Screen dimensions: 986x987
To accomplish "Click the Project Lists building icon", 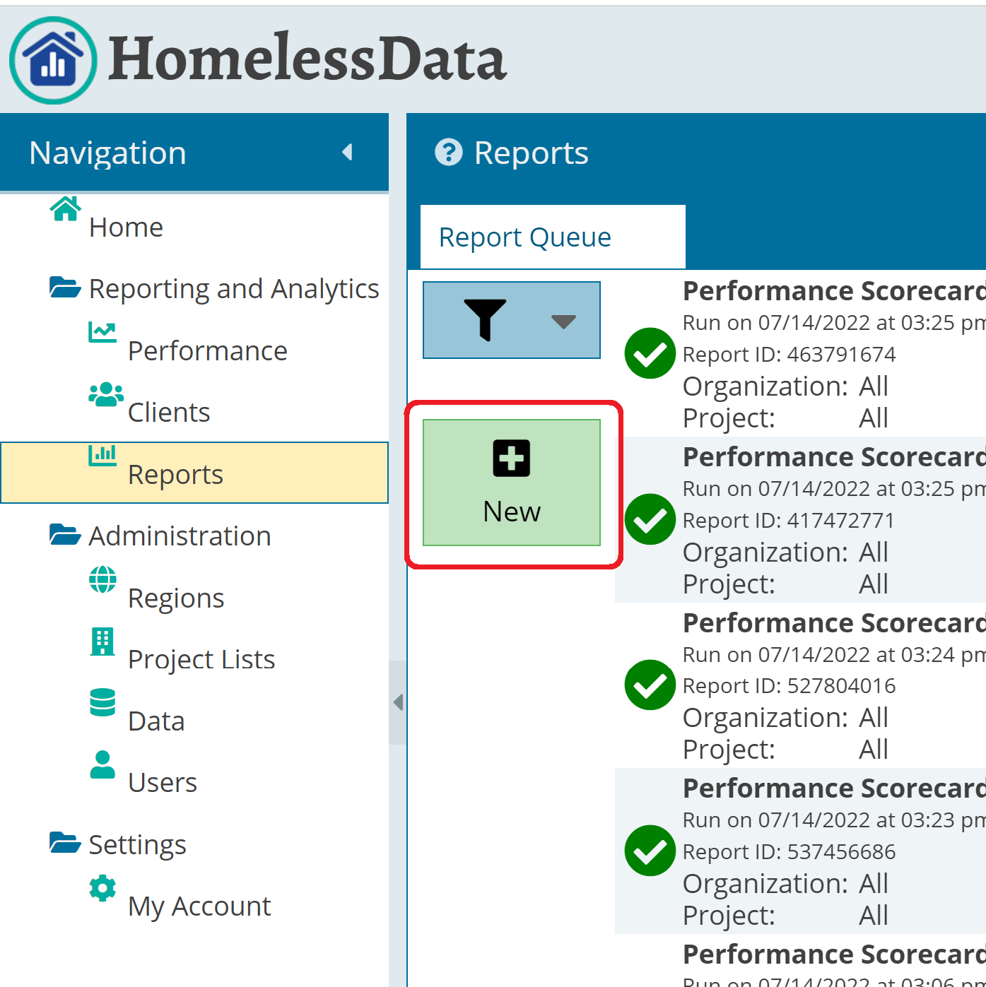I will (x=102, y=642).
